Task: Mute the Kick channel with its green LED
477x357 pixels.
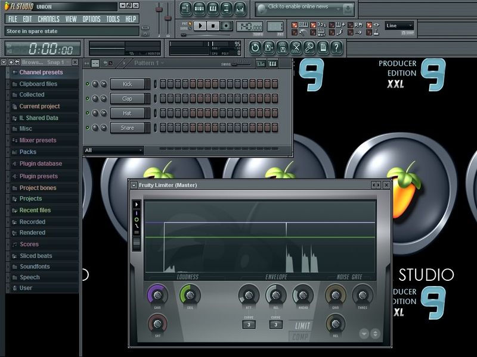Action: 88,84
